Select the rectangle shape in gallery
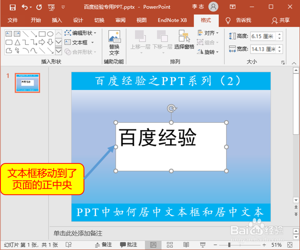The image size is (300, 250). [42, 34]
